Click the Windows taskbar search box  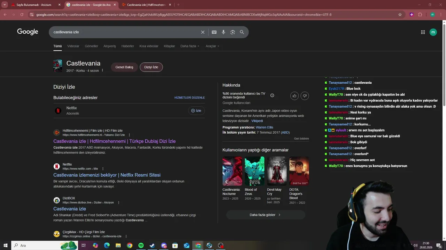(45, 245)
